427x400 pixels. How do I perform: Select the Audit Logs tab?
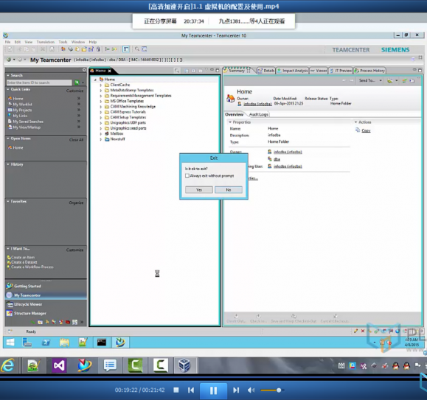pyautogui.click(x=259, y=114)
